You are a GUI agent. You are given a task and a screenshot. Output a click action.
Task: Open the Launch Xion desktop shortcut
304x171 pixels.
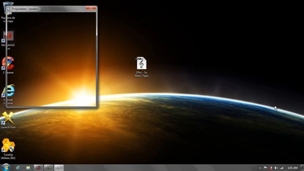pos(8,120)
